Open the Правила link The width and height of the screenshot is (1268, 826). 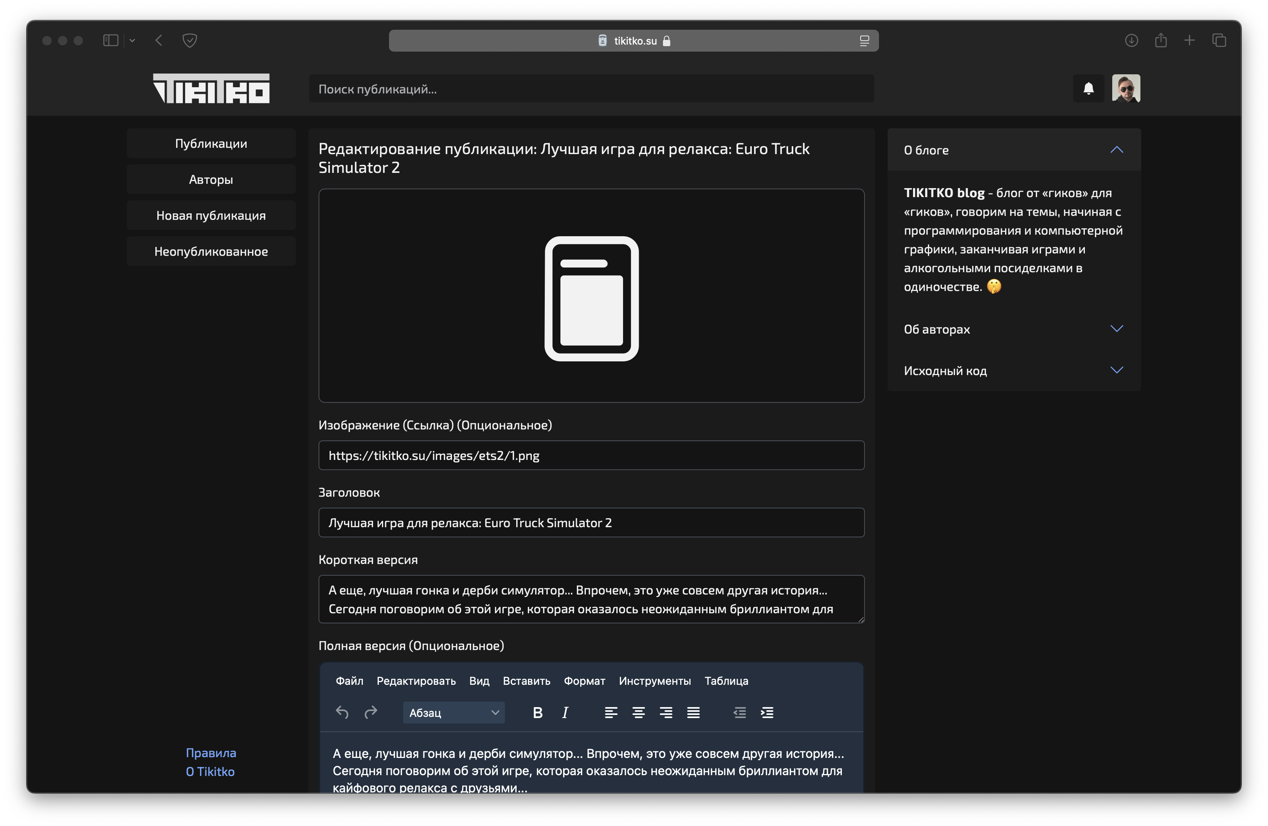tap(211, 752)
